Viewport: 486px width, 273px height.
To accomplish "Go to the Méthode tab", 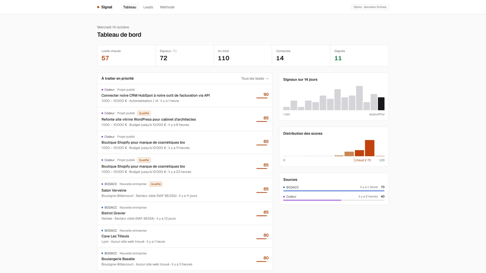I will point(167,7).
